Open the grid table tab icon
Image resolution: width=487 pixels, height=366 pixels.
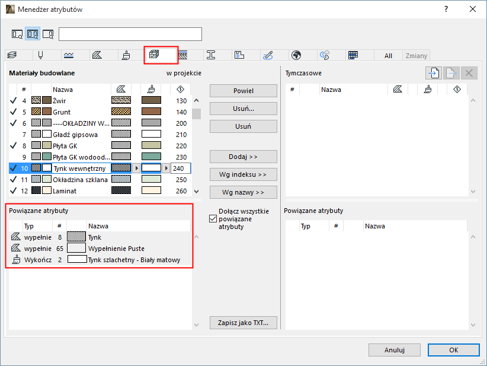353,55
